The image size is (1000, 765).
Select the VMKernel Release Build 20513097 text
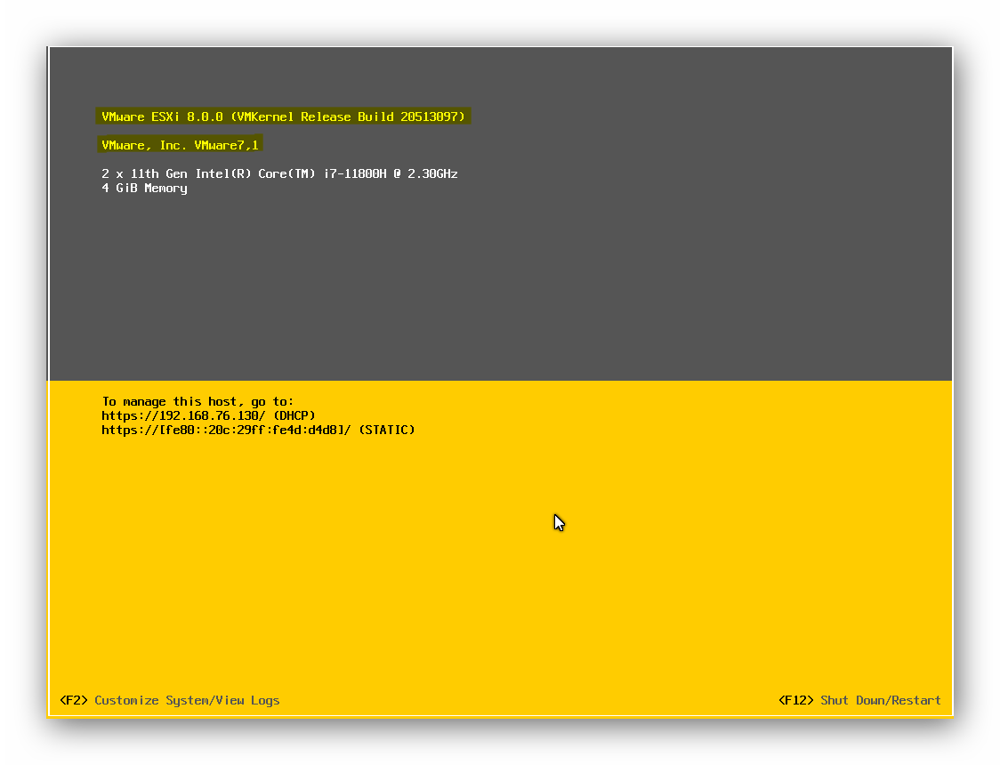pos(346,116)
